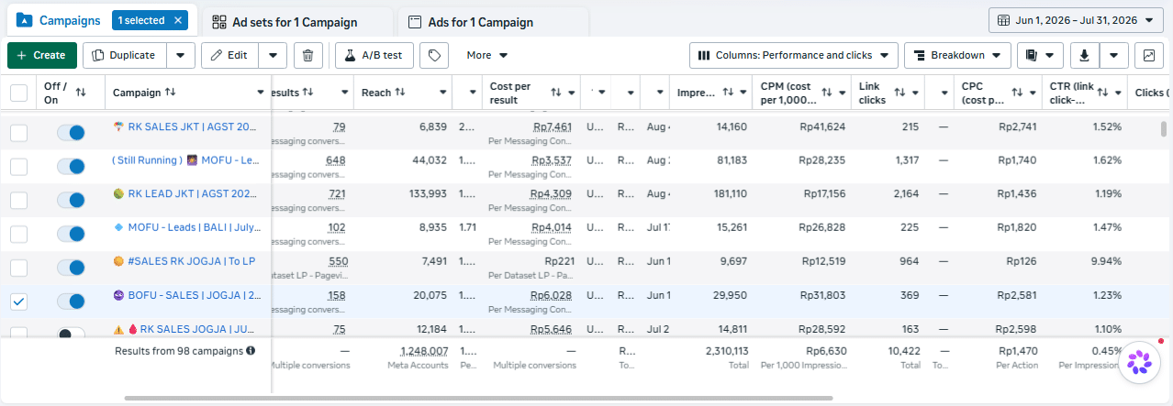This screenshot has width=1173, height=406.
Task: Delete the selected campaign with trash icon
Action: [x=308, y=55]
